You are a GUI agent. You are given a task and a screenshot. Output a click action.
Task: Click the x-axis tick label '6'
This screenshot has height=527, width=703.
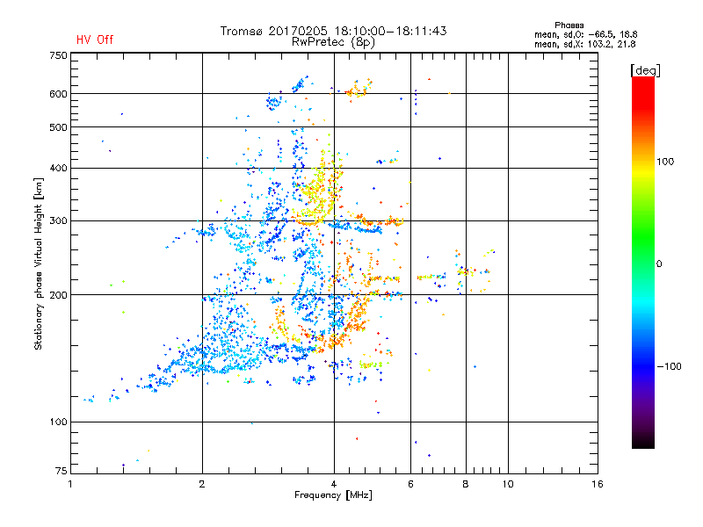coord(410,484)
